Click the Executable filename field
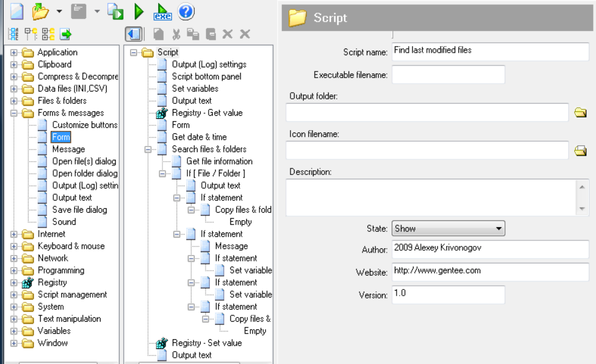596x364 pixels. [448, 74]
